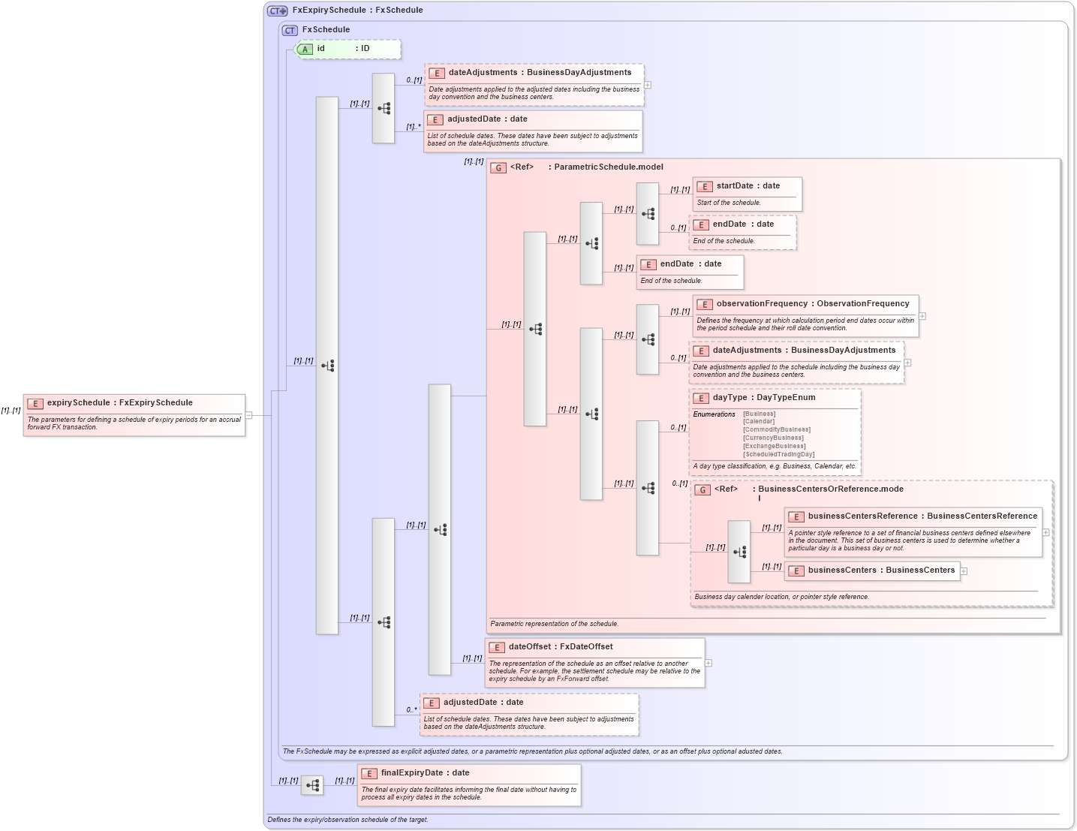
Task: Select the CT icon of FxSchedule complex type
Action: tap(289, 30)
